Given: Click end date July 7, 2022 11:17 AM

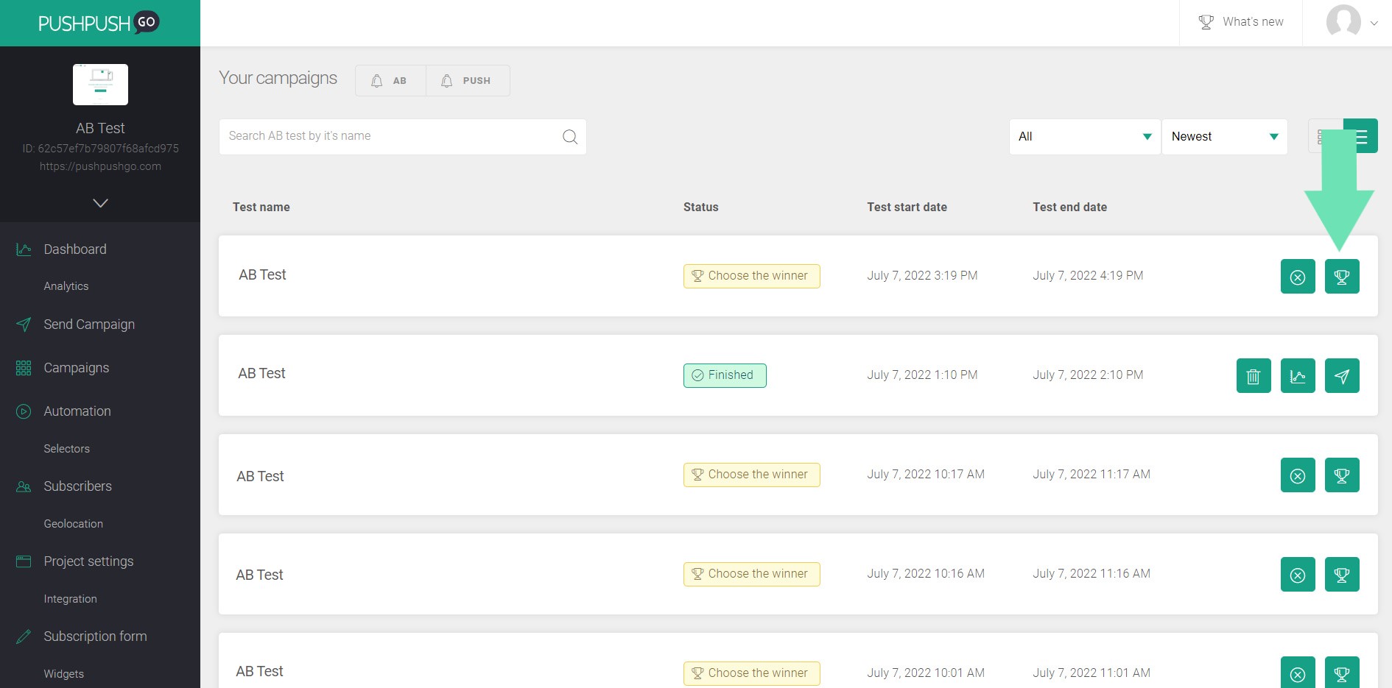Looking at the screenshot, I should 1092,475.
